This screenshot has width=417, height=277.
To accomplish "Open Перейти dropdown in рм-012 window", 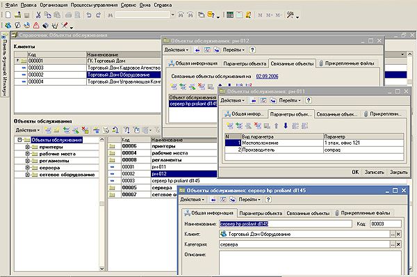I will click(x=234, y=50).
